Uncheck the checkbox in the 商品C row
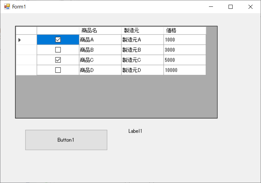This screenshot has width=261, height=183. (58, 60)
